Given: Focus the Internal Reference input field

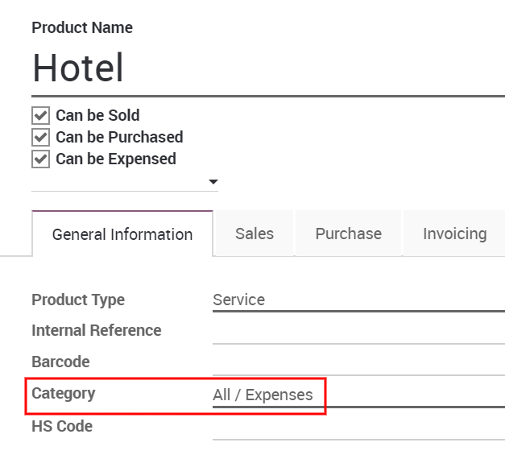Looking at the screenshot, I should coord(358,331).
